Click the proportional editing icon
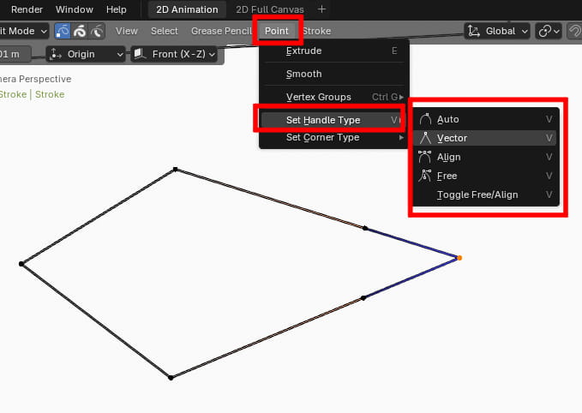The image size is (582, 413). [x=575, y=31]
